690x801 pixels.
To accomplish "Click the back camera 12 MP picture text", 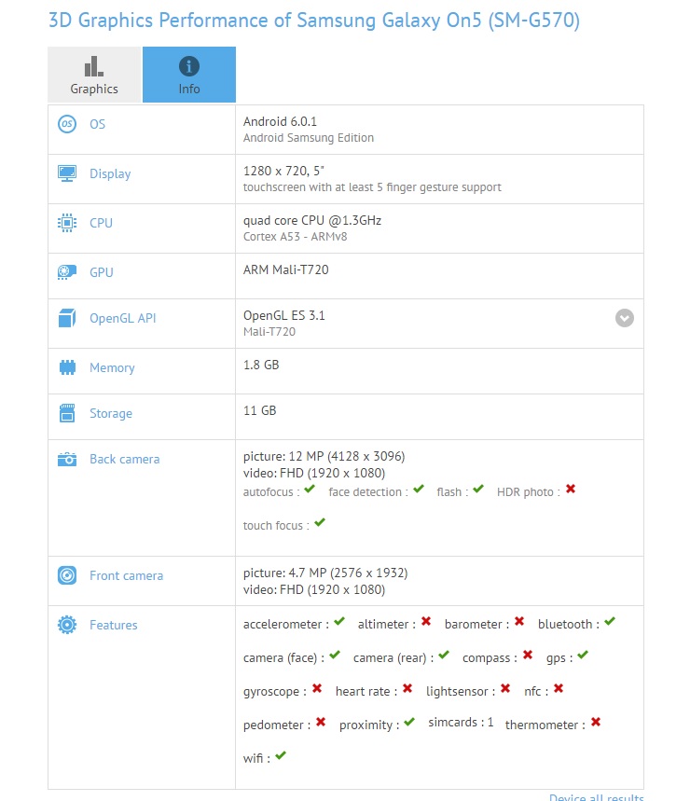I will click(x=324, y=456).
